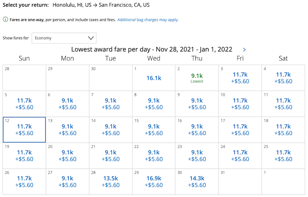
Task: Open the Economy fare class dropdown
Action: (x=64, y=38)
